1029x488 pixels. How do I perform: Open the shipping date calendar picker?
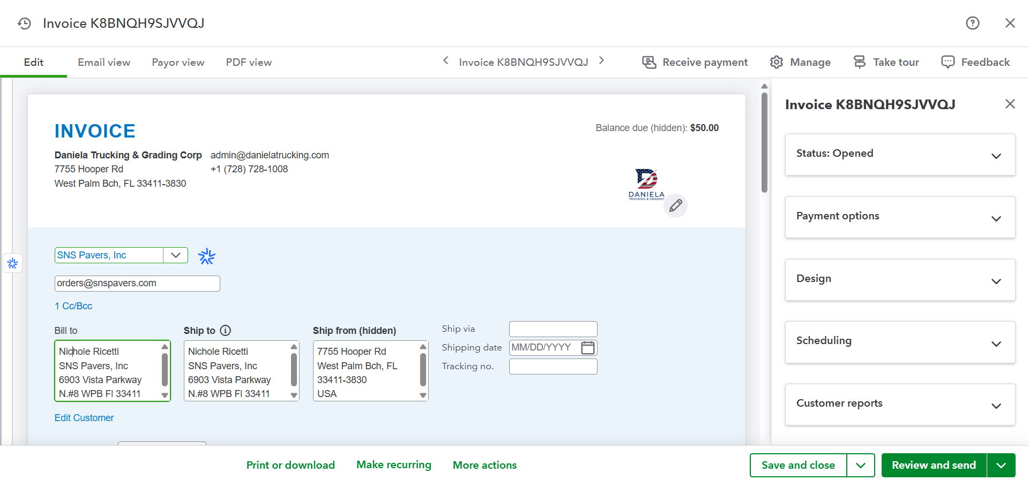coord(587,348)
